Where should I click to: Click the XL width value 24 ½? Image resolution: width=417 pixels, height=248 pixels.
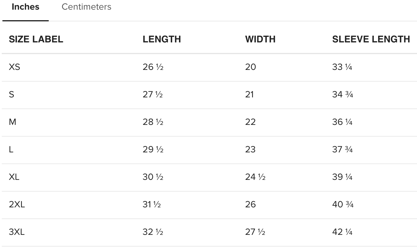tap(255, 177)
